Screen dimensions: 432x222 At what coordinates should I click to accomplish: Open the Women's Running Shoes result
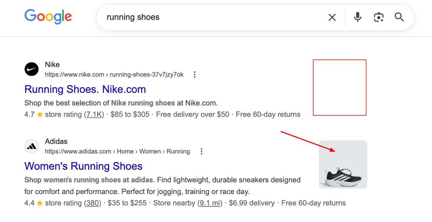83,166
